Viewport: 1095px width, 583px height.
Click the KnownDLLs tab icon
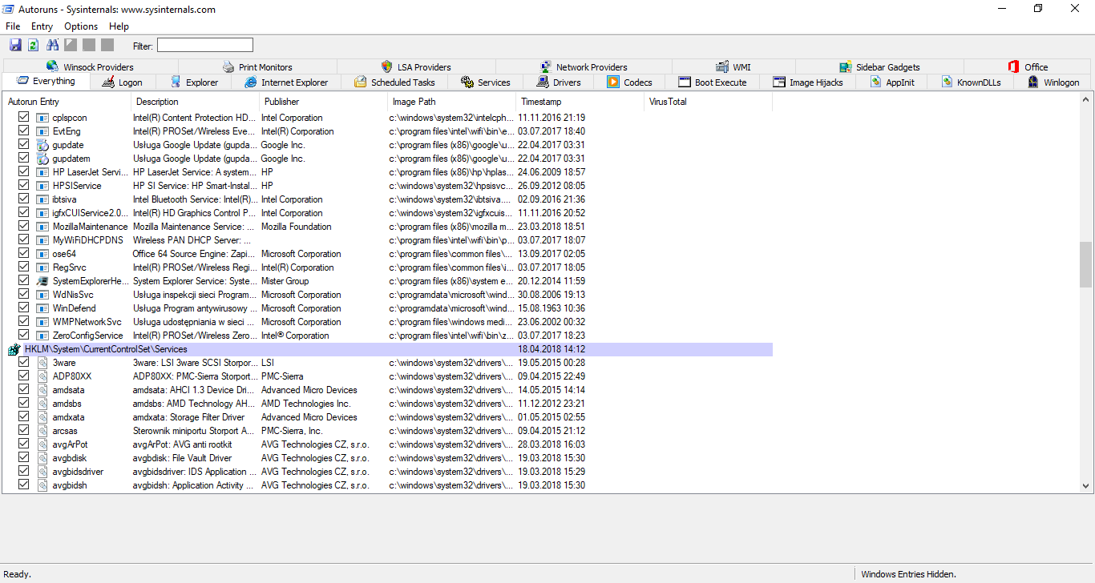pos(947,82)
